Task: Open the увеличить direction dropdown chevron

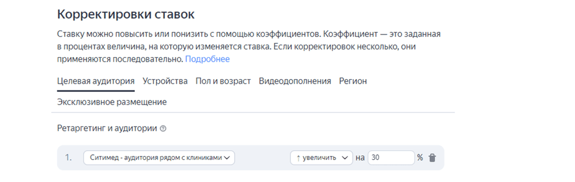Action: pyautogui.click(x=345, y=158)
